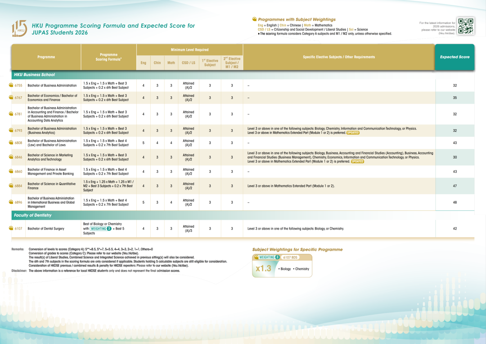Click Bachelor of Finance in Asset Management
Image resolution: width=486 pixels, height=344 pixels.
tap(51, 172)
